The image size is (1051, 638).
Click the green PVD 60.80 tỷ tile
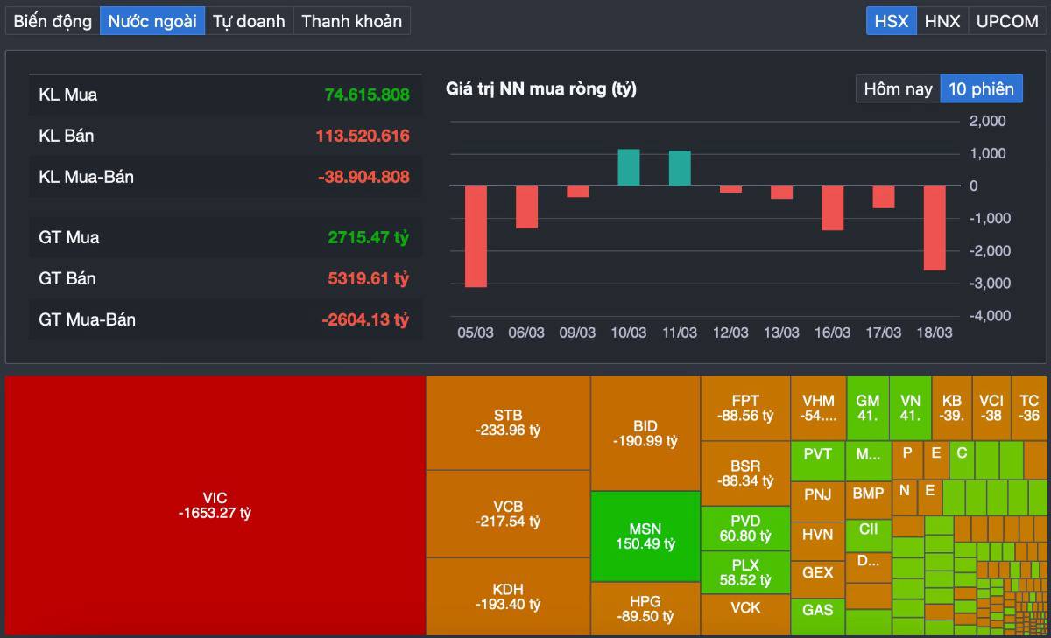click(x=745, y=529)
